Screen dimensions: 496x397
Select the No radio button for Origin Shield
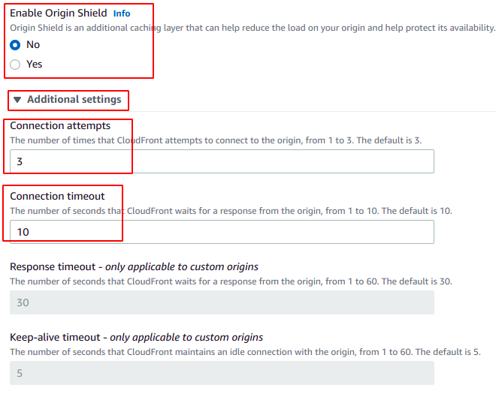(x=15, y=45)
